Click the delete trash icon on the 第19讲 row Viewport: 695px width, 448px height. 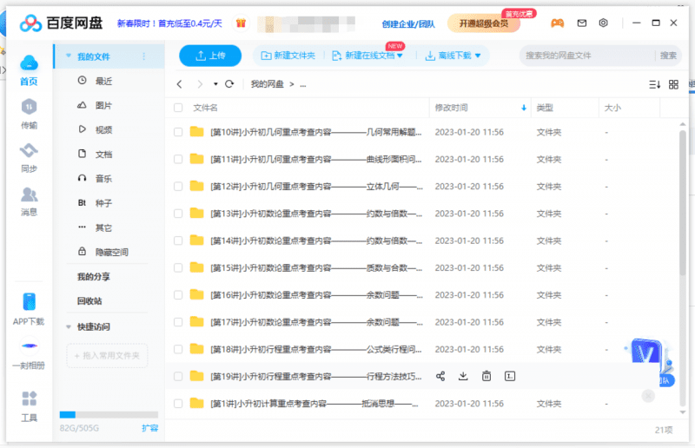(486, 376)
